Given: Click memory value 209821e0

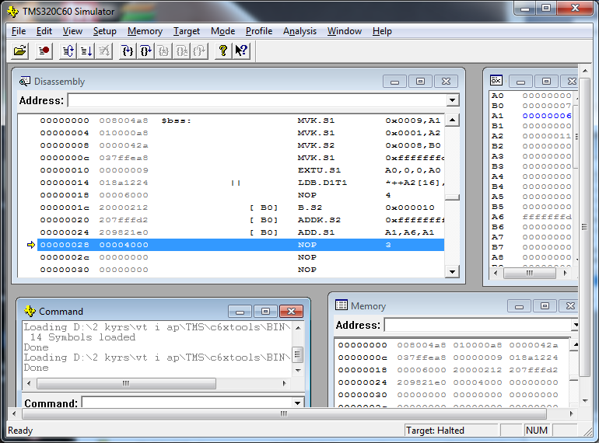Looking at the screenshot, I should 422,382.
